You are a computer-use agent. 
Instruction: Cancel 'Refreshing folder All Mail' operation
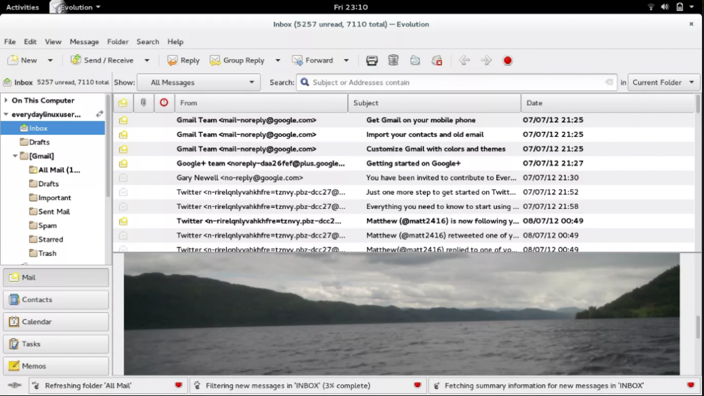[x=178, y=385]
